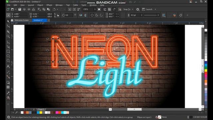Click the Launch button
The width and height of the screenshot is (213, 120).
(147, 9)
